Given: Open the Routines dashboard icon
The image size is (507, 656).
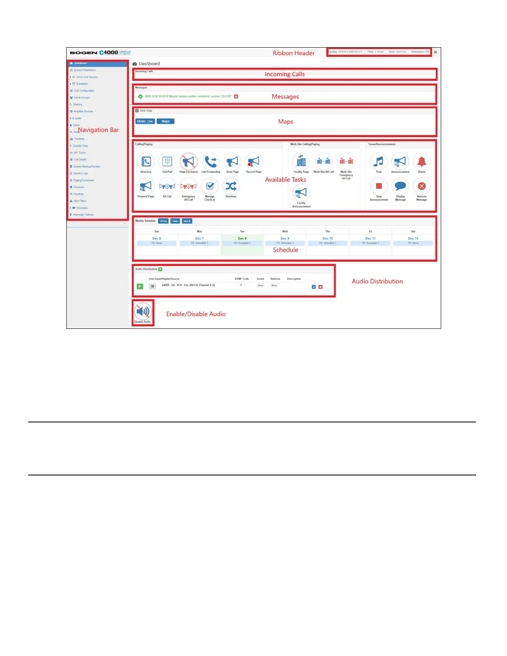Looking at the screenshot, I should click(x=231, y=186).
